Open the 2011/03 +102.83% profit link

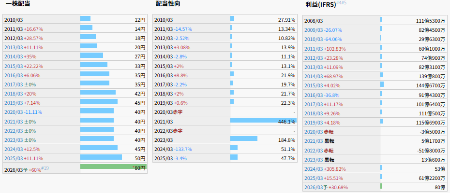point(313,49)
